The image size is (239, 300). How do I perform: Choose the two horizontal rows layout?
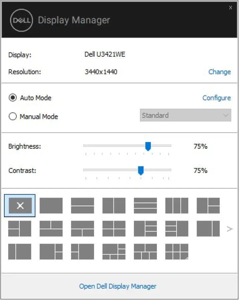click(x=82, y=206)
